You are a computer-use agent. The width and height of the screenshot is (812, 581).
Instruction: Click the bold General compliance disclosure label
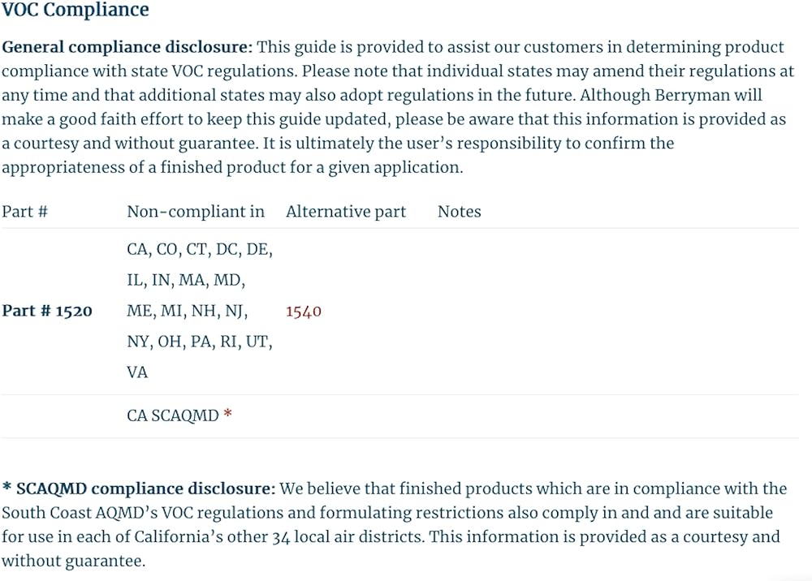click(x=127, y=47)
